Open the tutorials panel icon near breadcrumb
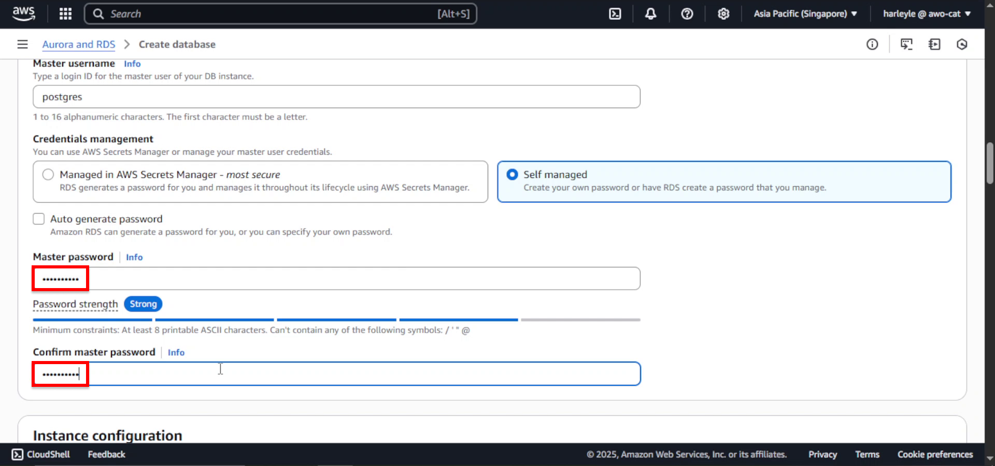The image size is (995, 466). click(906, 44)
